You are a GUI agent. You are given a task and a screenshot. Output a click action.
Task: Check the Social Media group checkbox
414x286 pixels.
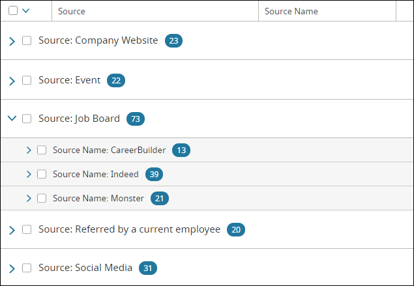27,268
